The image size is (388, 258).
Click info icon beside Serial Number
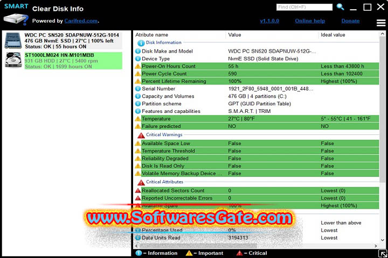[138, 89]
